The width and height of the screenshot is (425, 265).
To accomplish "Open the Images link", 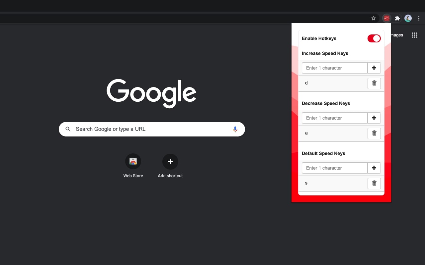I will 397,35.
